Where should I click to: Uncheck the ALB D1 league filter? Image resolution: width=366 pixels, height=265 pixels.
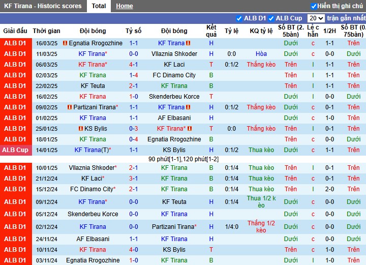pos(239,18)
